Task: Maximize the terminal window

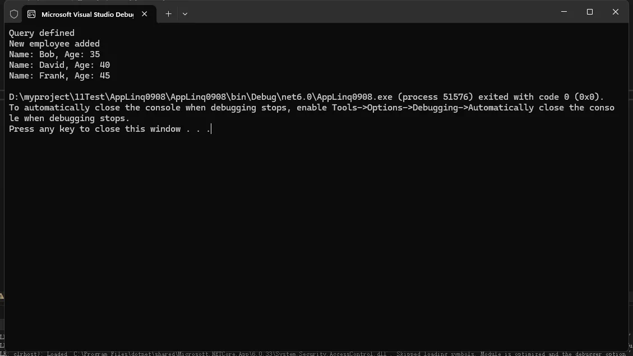Action: [590, 12]
